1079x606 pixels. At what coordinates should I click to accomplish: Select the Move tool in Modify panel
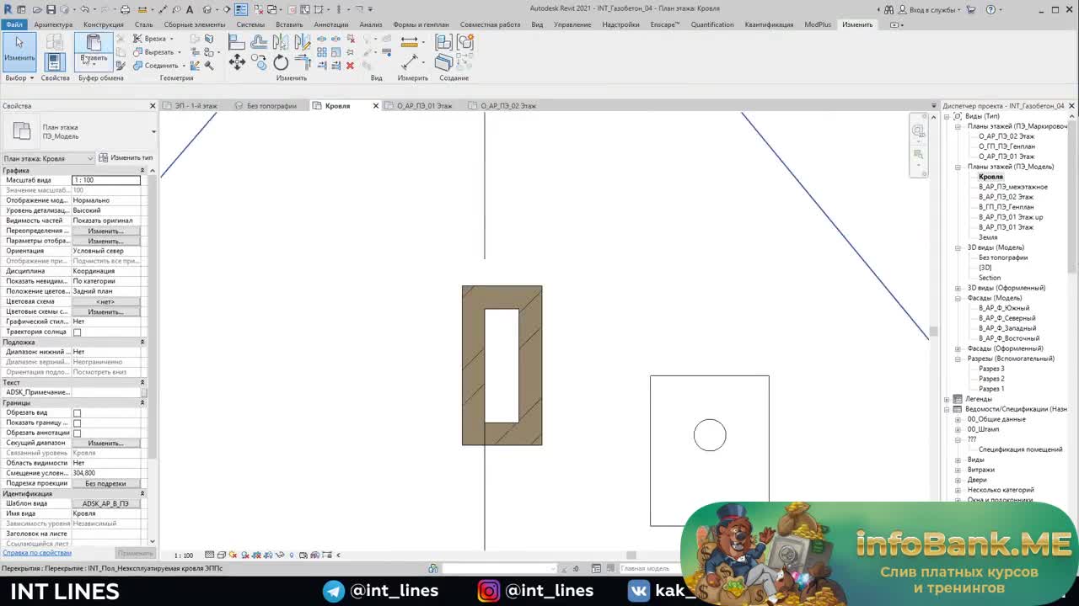237,61
